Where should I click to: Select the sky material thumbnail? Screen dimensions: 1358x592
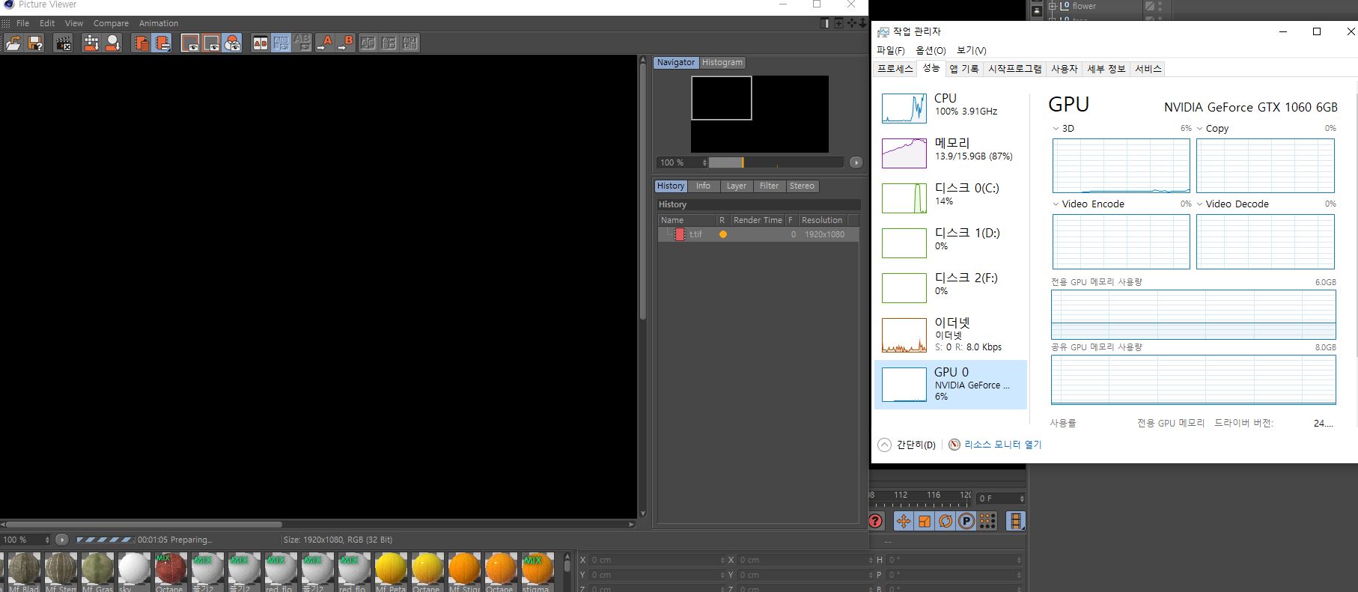click(x=135, y=570)
